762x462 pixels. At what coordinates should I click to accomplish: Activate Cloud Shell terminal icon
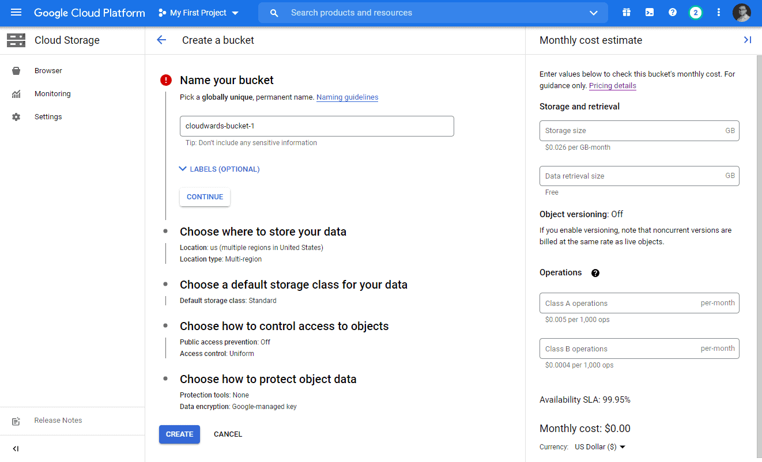pyautogui.click(x=650, y=13)
